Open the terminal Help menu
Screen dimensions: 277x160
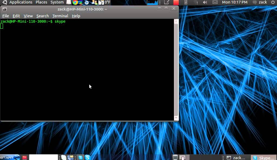point(76,16)
